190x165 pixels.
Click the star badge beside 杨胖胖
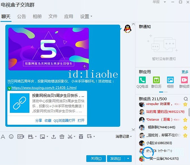[185, 128]
